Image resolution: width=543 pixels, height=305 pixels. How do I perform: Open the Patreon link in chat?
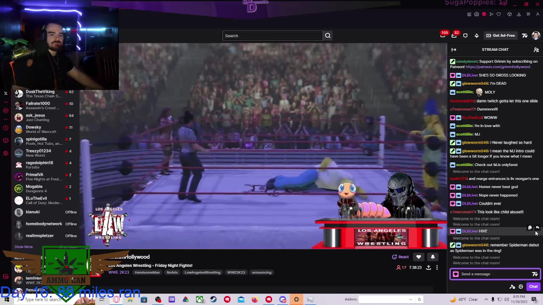[498, 67]
